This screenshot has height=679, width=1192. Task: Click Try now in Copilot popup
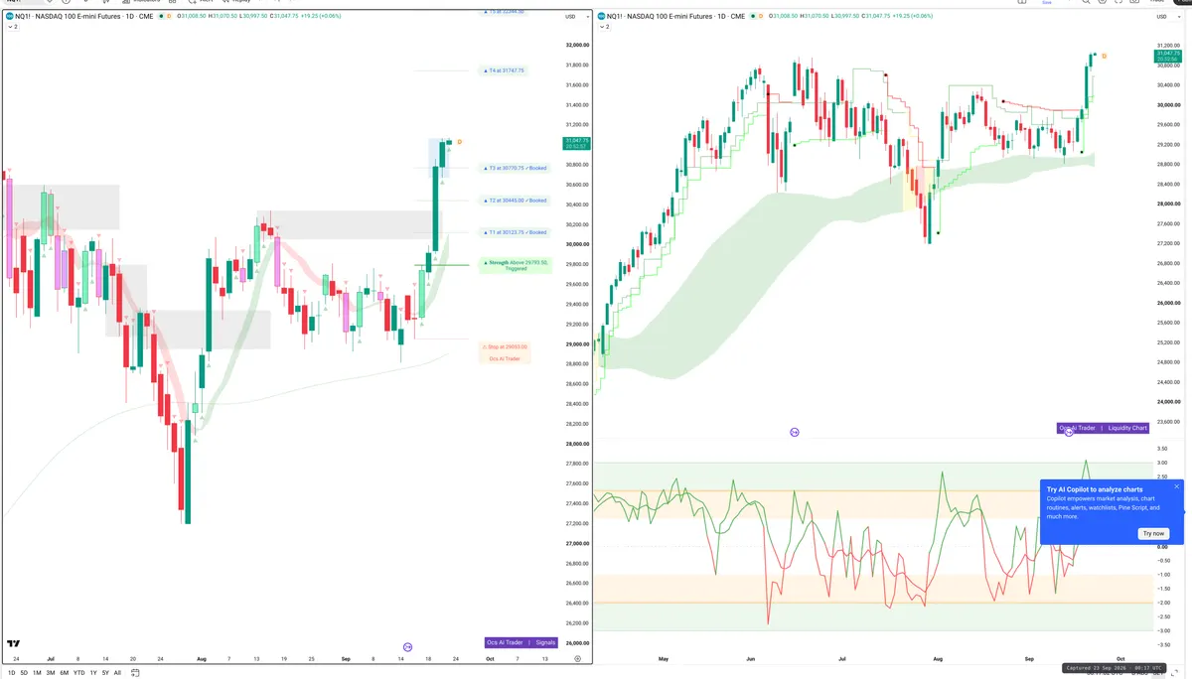[x=1153, y=533]
